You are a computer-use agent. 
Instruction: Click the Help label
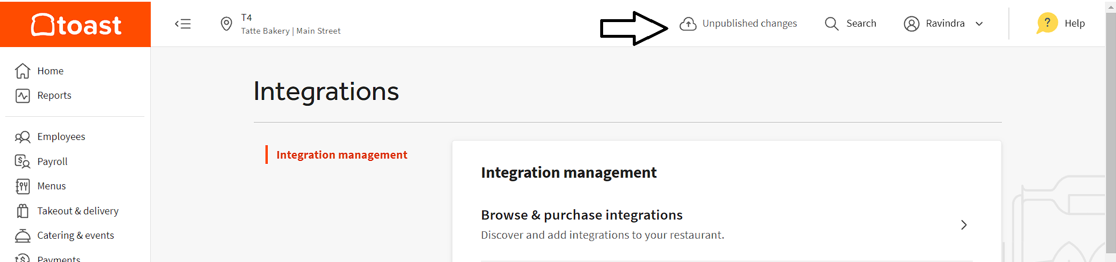click(x=1075, y=23)
